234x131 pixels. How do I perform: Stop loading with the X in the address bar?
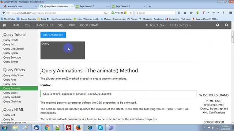coord(131,13)
